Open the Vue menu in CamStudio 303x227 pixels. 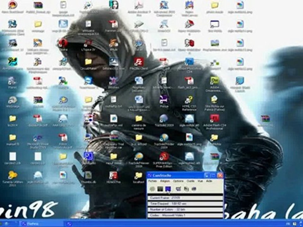click(x=200, y=181)
